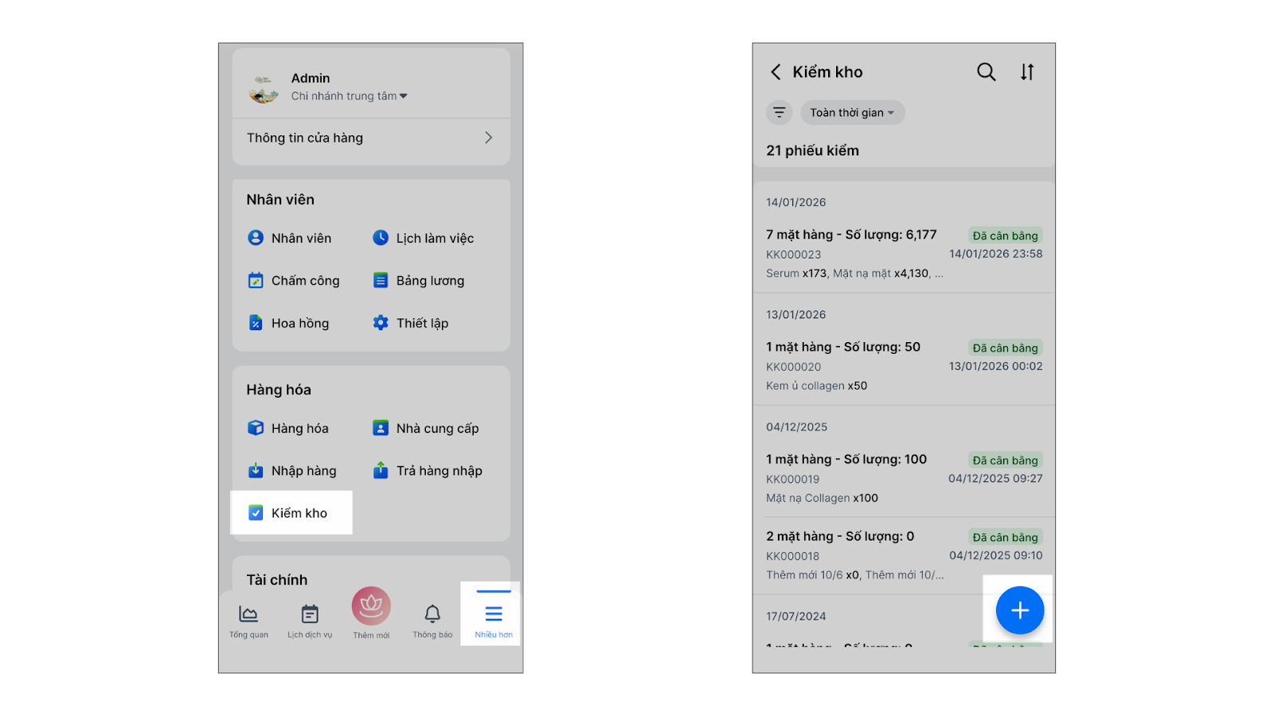Open Chấm công attendance item
This screenshot has height=716, width=1274.
[x=294, y=281]
